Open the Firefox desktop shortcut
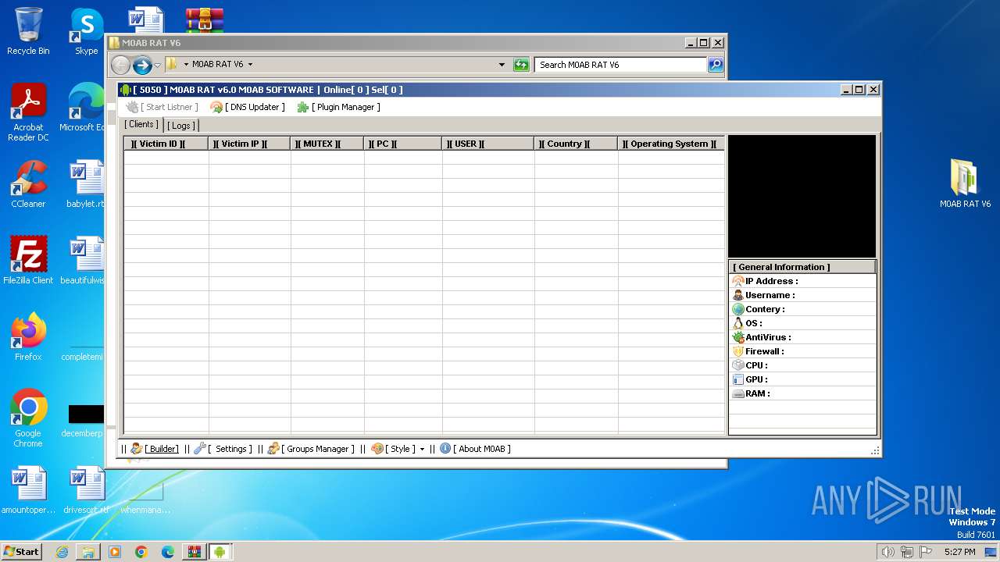Viewport: 1000px width, 562px height. click(x=28, y=337)
